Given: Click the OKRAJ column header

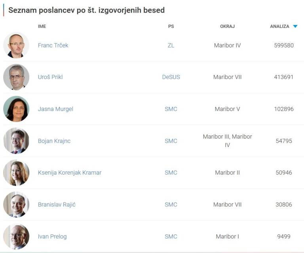Looking at the screenshot, I should pos(227,27).
